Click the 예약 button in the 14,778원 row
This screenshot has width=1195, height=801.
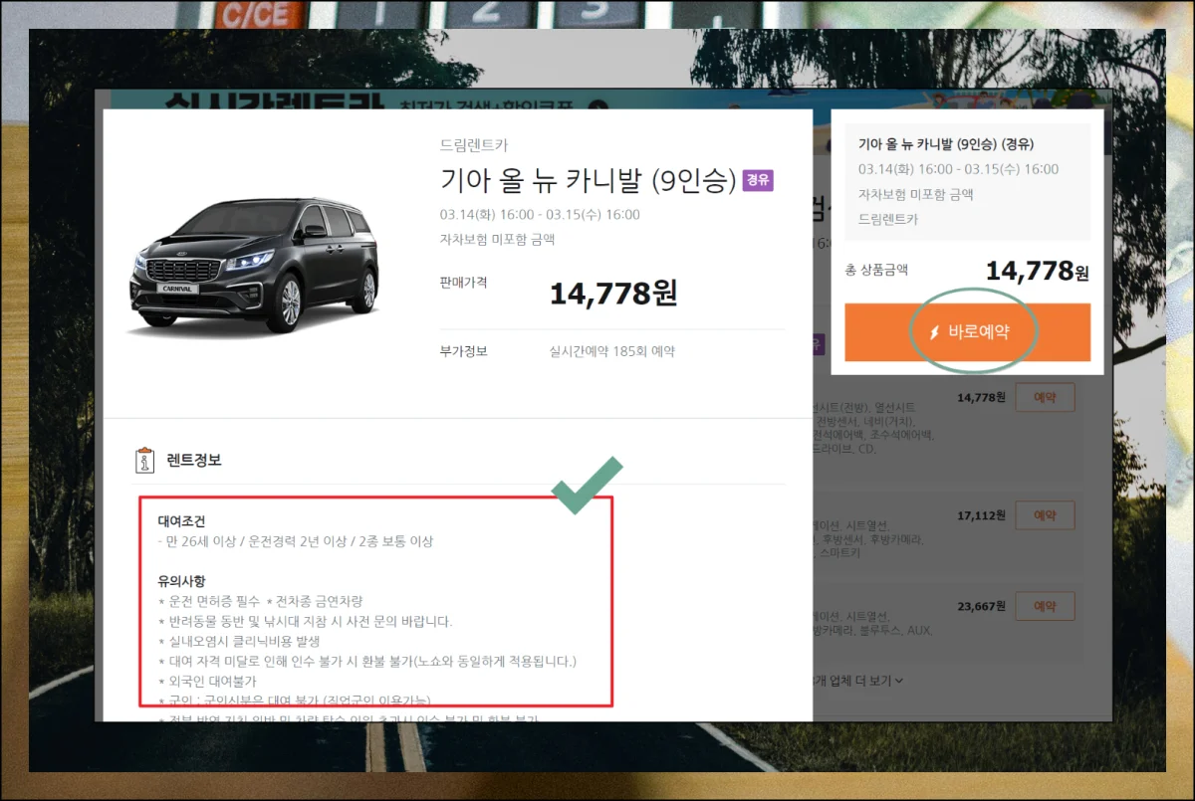point(1045,397)
